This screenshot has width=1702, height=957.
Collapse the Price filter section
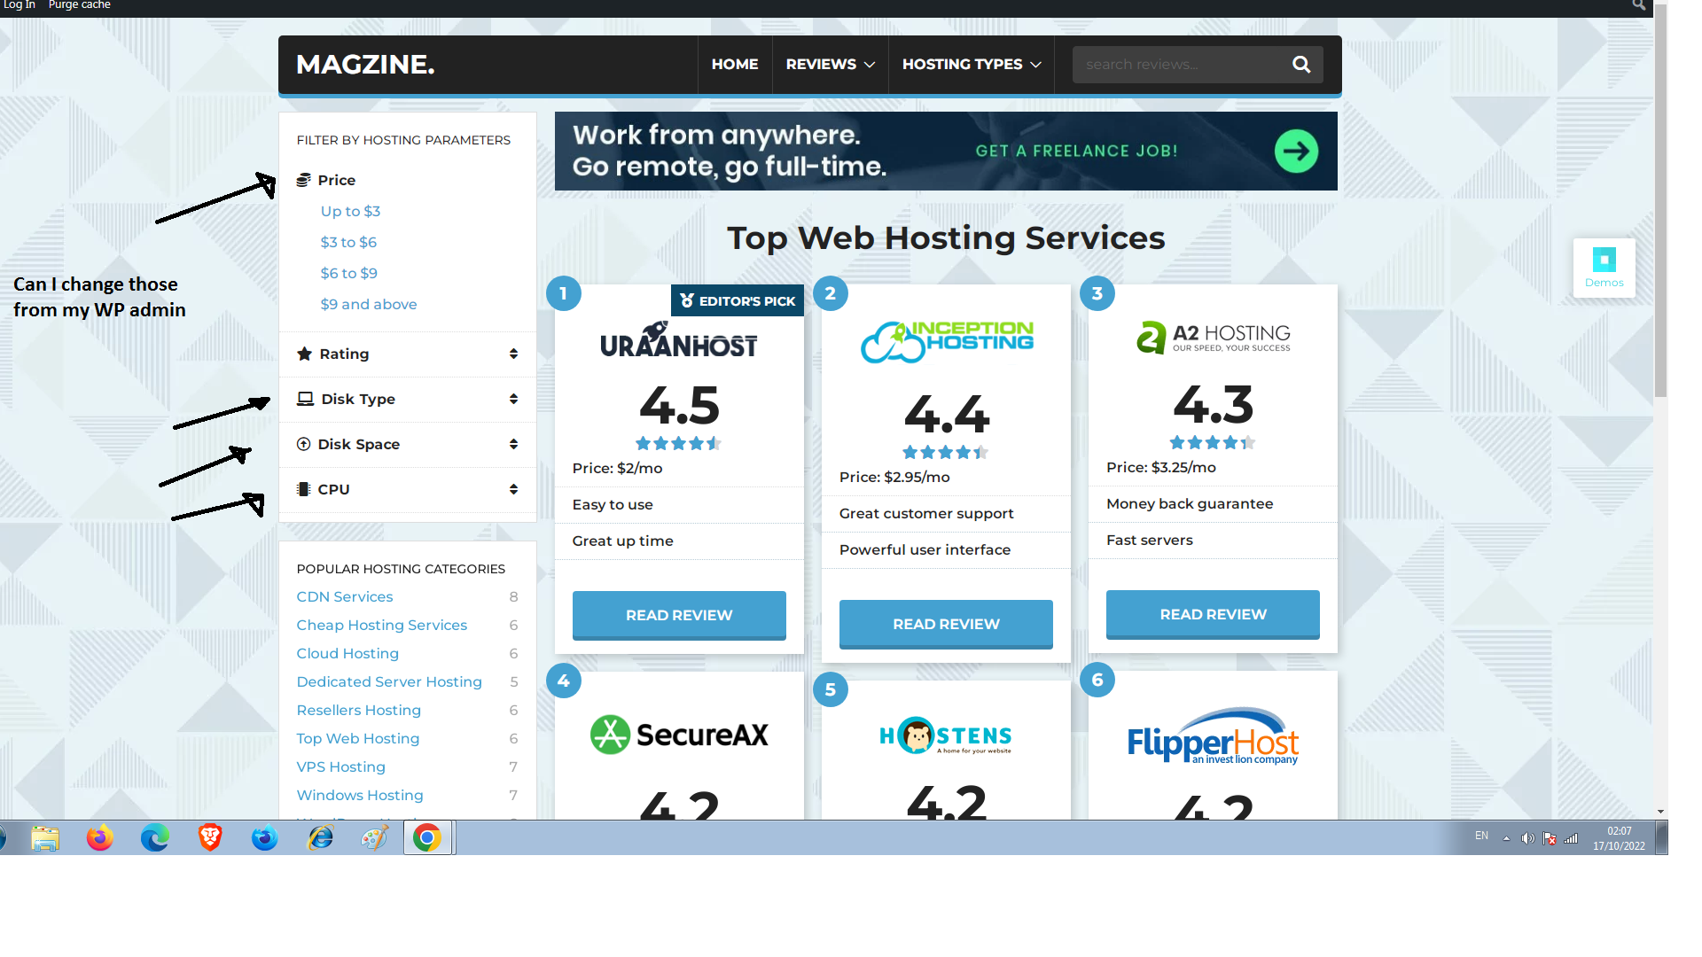click(336, 180)
